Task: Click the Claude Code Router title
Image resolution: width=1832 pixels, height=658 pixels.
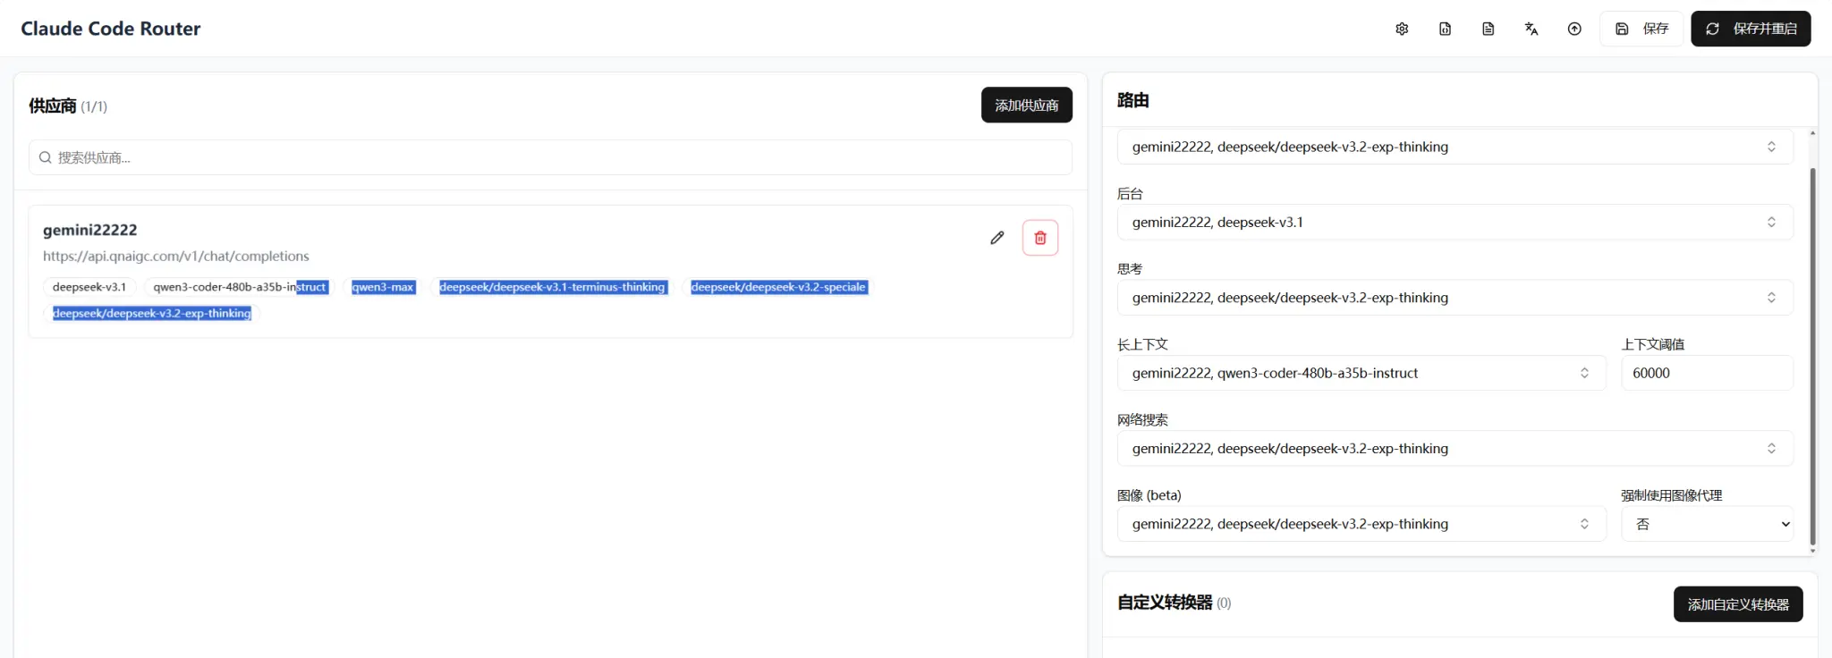Action: pyautogui.click(x=111, y=29)
